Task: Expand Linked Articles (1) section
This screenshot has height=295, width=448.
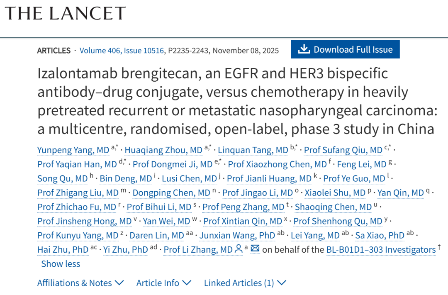Action: (245, 283)
